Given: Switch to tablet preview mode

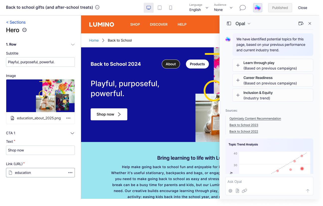Looking at the screenshot, I should click(160, 8).
